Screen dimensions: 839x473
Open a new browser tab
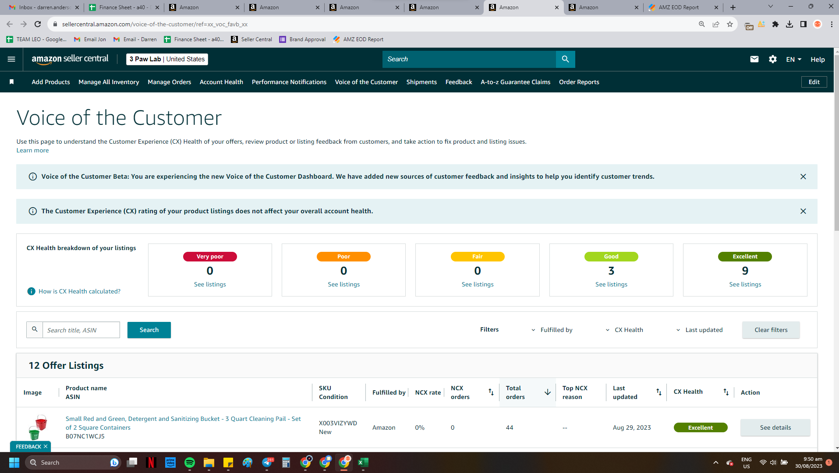pyautogui.click(x=733, y=7)
